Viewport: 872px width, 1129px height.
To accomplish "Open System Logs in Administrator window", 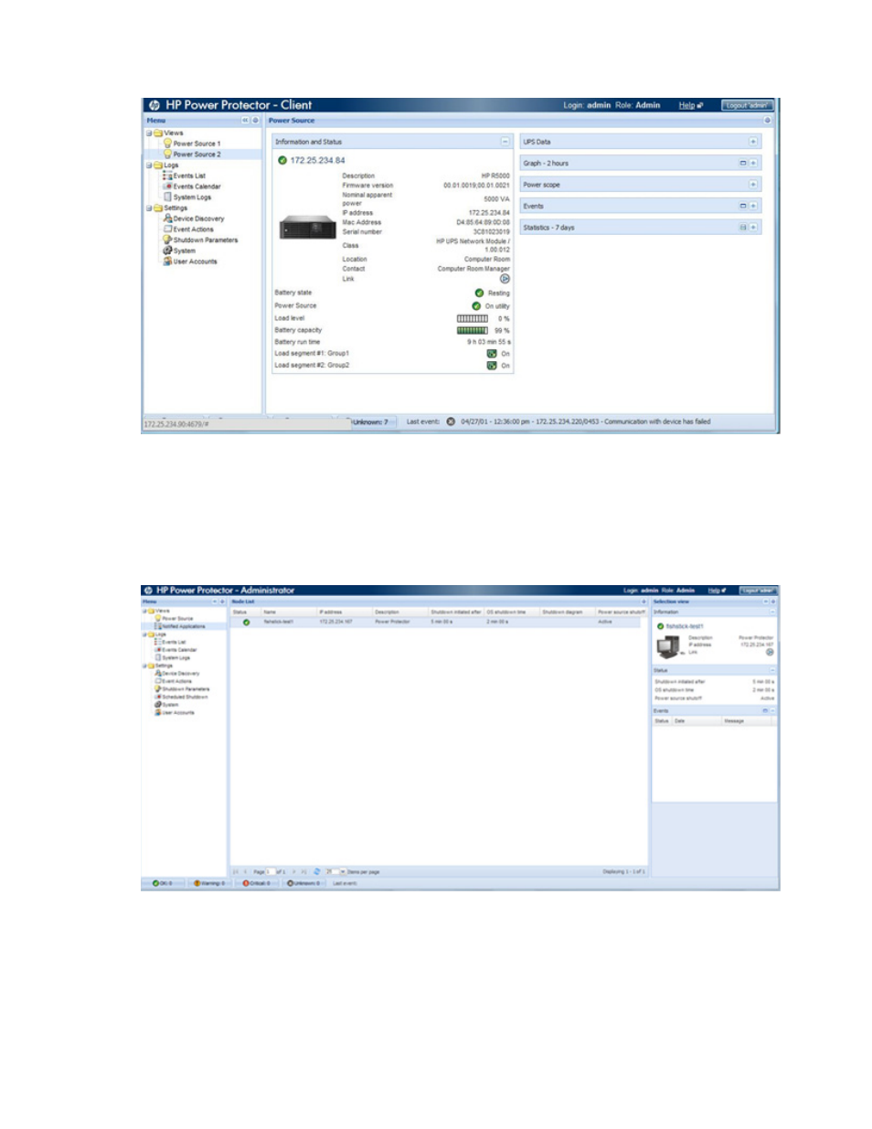I will coord(176,657).
